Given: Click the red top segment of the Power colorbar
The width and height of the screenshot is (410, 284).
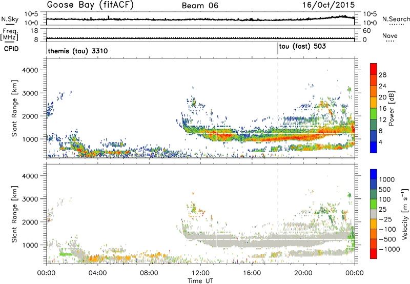Looking at the screenshot, I should pyautogui.click(x=374, y=69).
